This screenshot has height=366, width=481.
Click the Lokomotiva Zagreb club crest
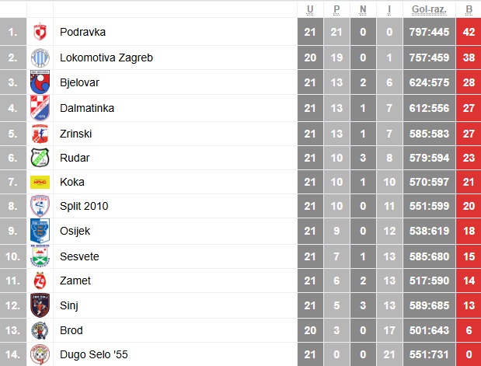coord(40,58)
